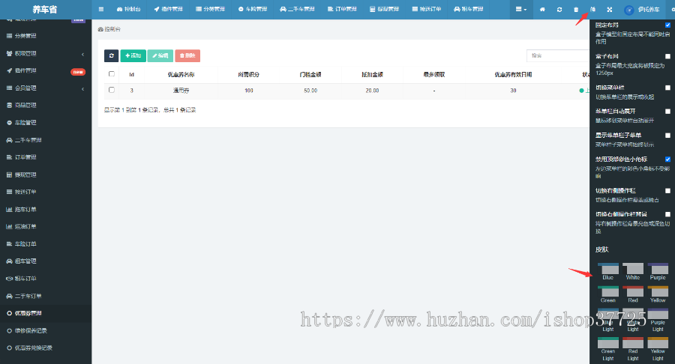Sort by the 所需积分 column header
Viewport: 675px width, 364px height.
(249, 75)
